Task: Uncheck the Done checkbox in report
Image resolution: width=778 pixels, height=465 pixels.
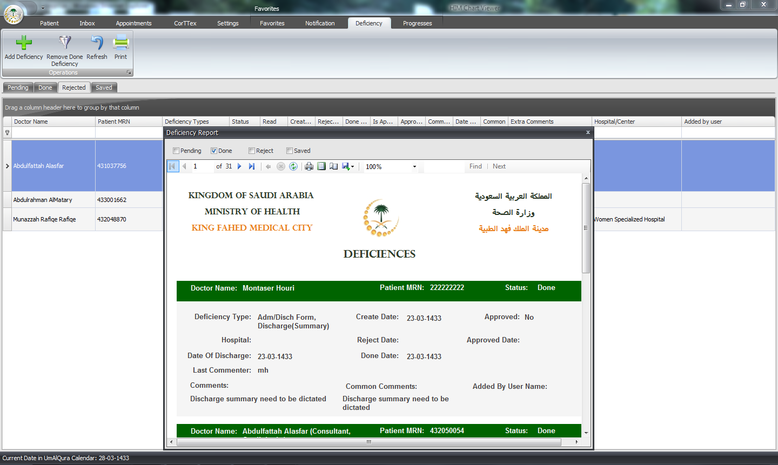Action: click(x=214, y=151)
